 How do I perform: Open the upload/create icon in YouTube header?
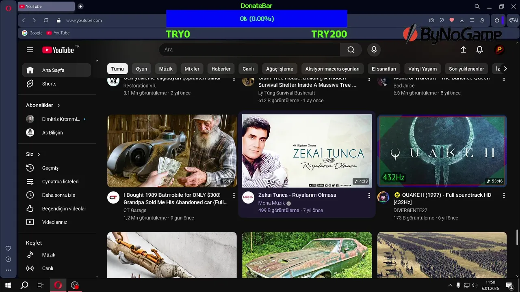click(x=463, y=49)
